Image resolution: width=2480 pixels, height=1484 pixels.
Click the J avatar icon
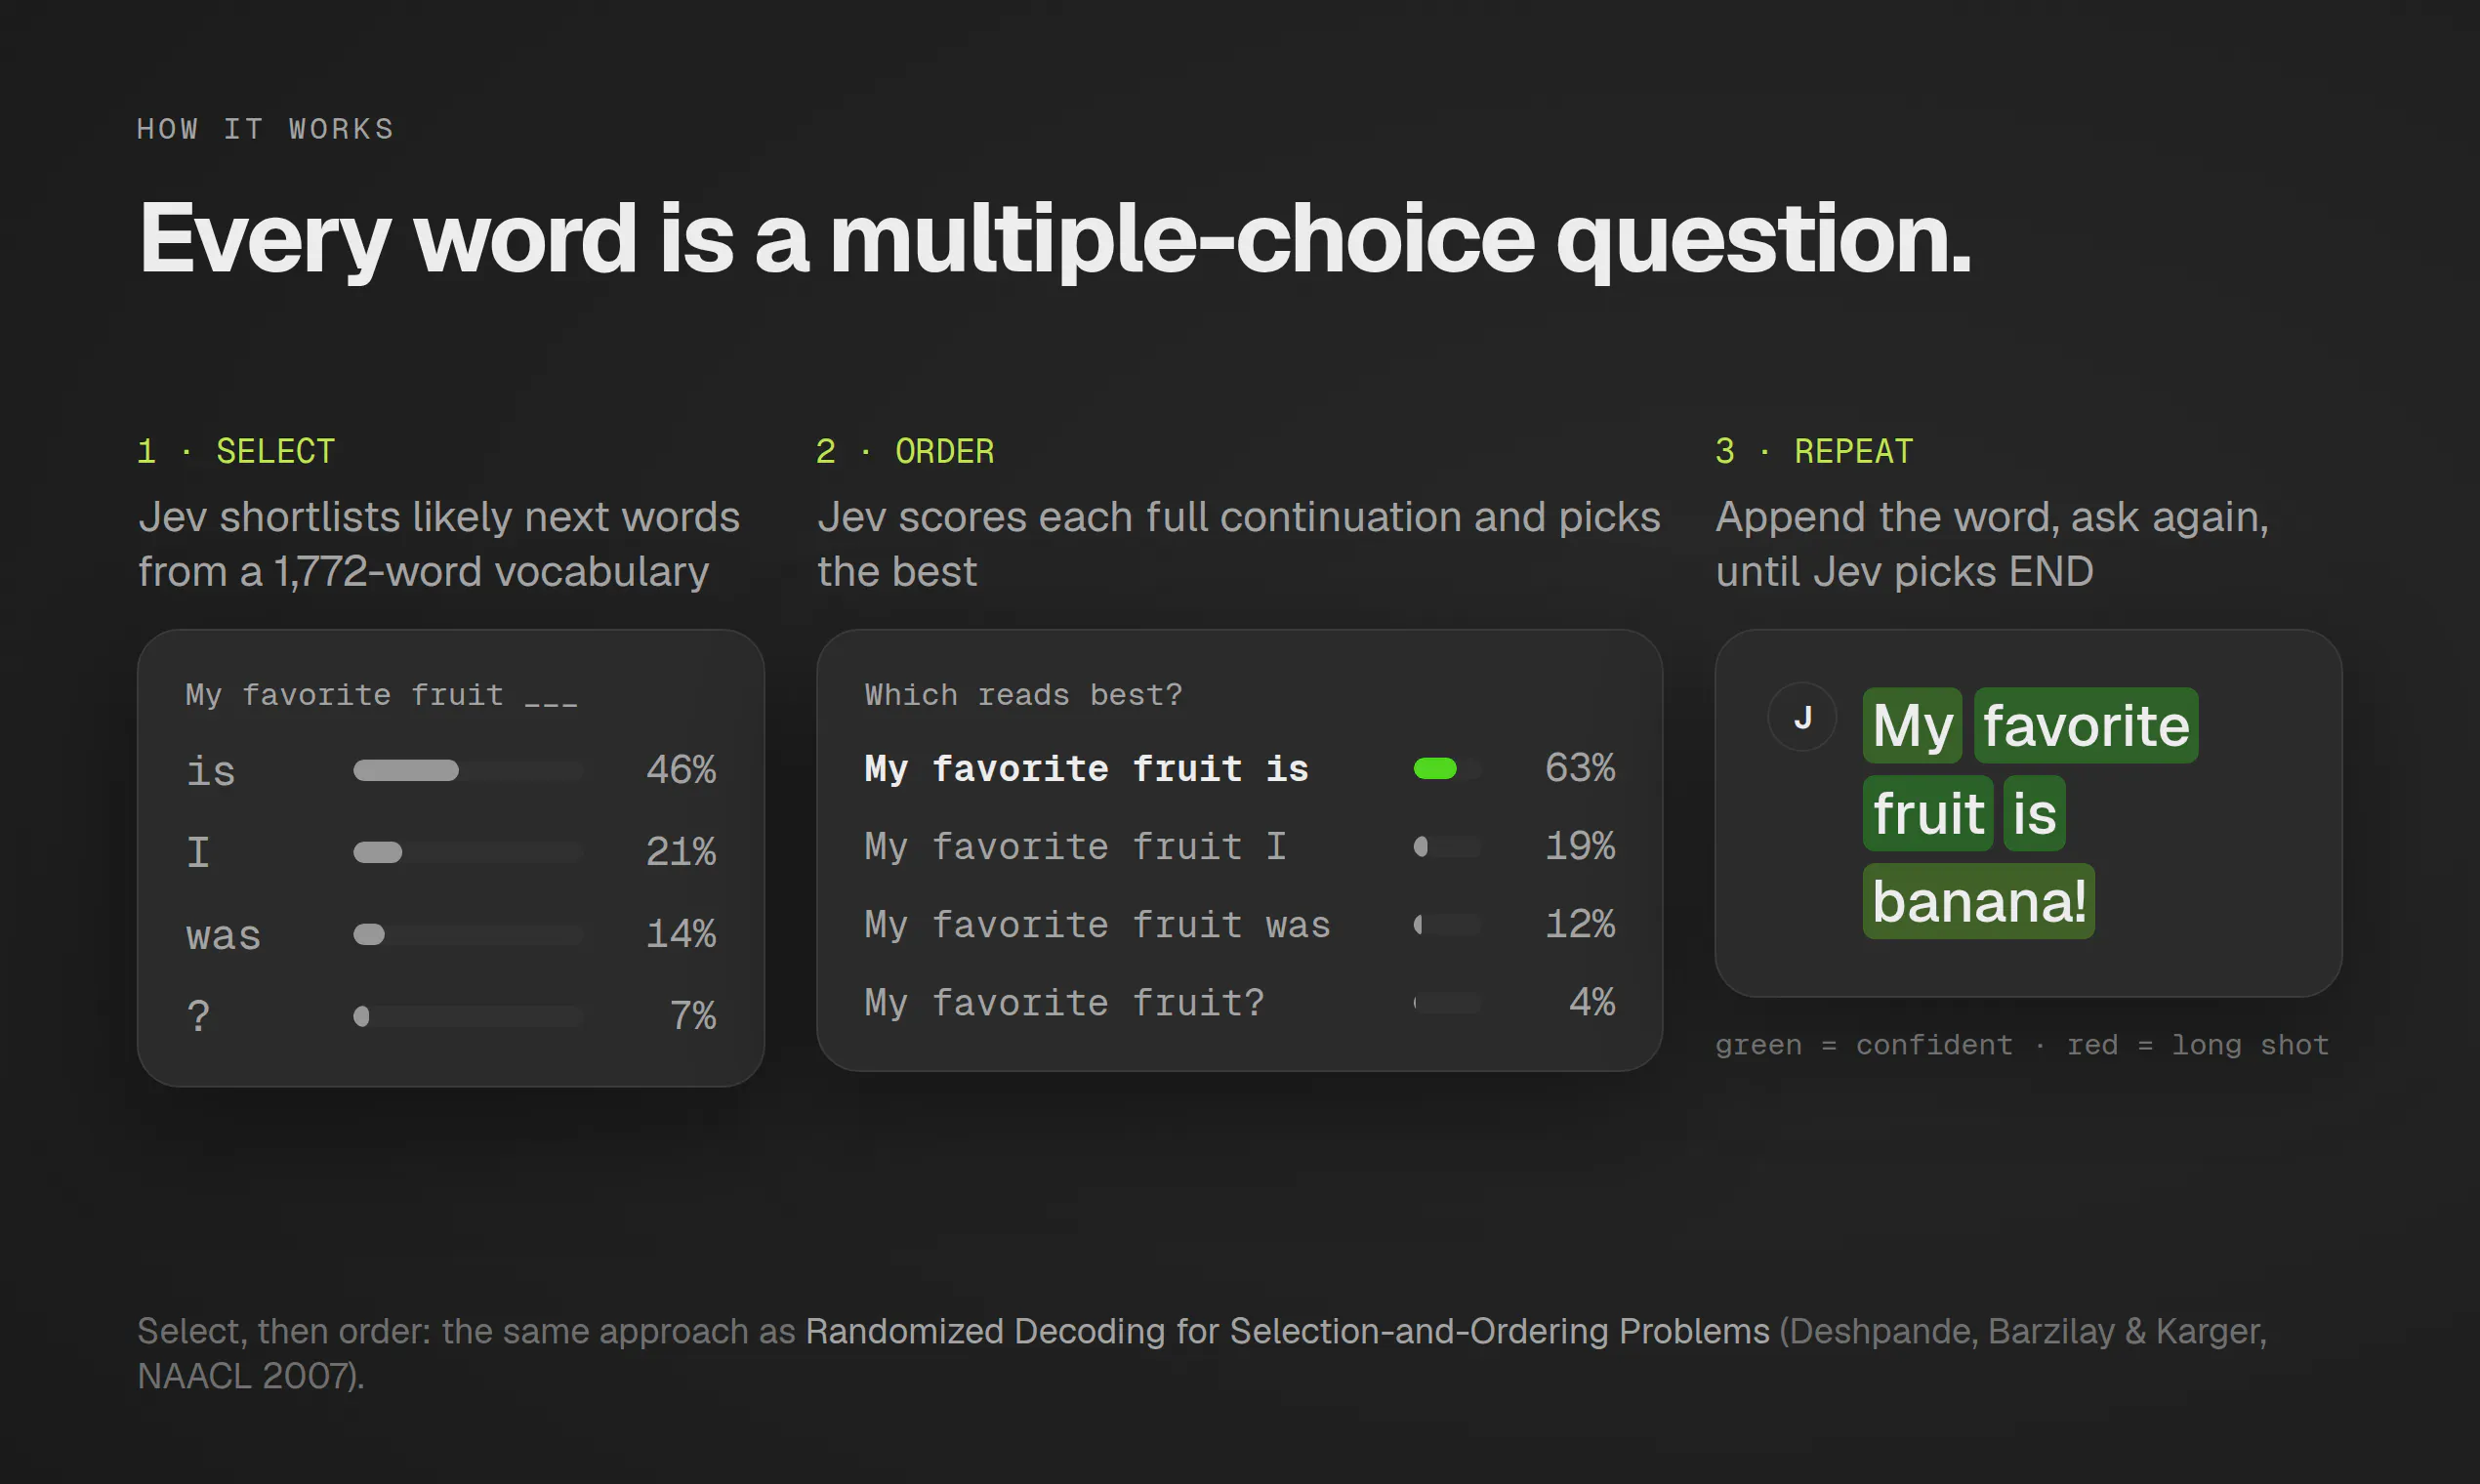tap(1802, 717)
